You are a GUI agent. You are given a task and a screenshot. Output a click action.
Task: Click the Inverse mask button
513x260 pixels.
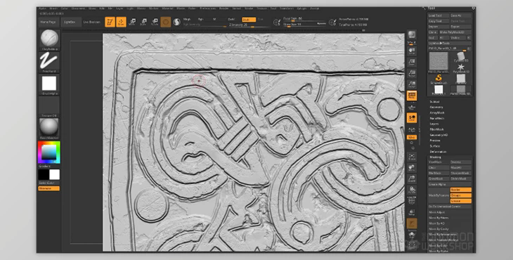(461, 162)
